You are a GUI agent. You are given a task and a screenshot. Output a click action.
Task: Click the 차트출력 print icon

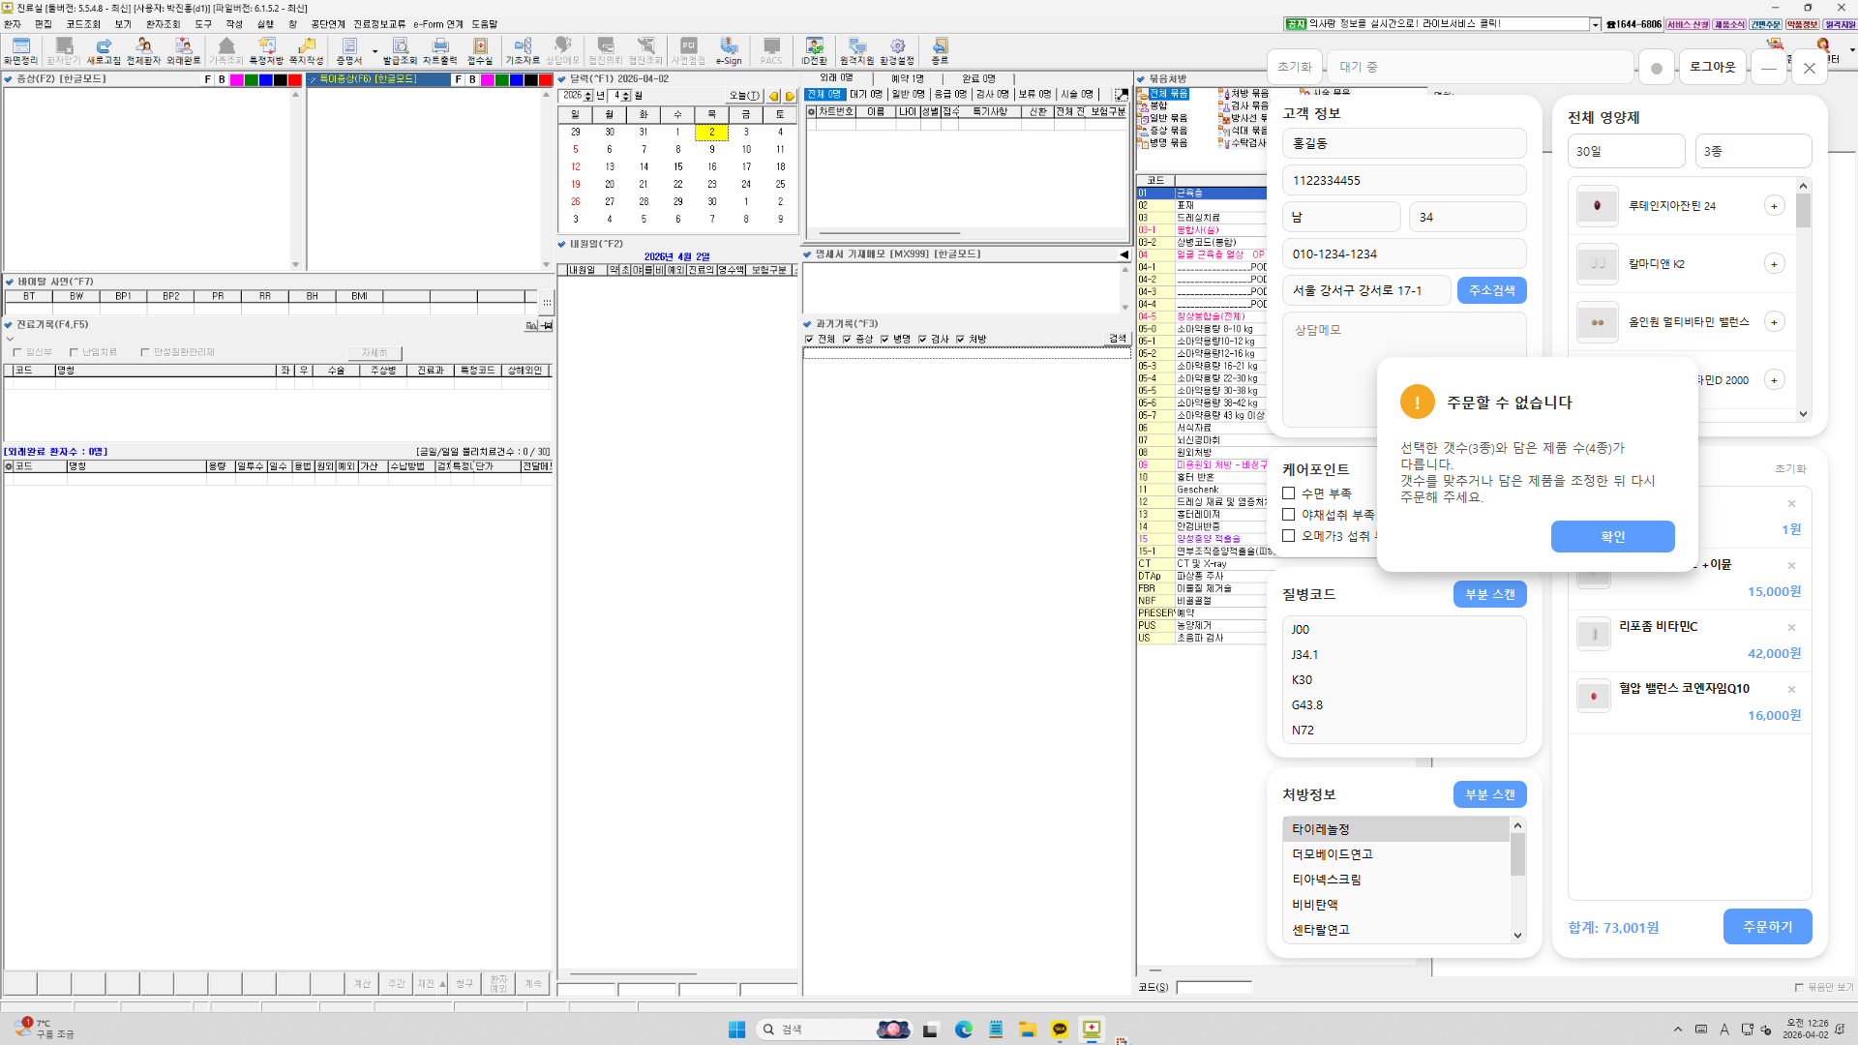click(x=440, y=51)
